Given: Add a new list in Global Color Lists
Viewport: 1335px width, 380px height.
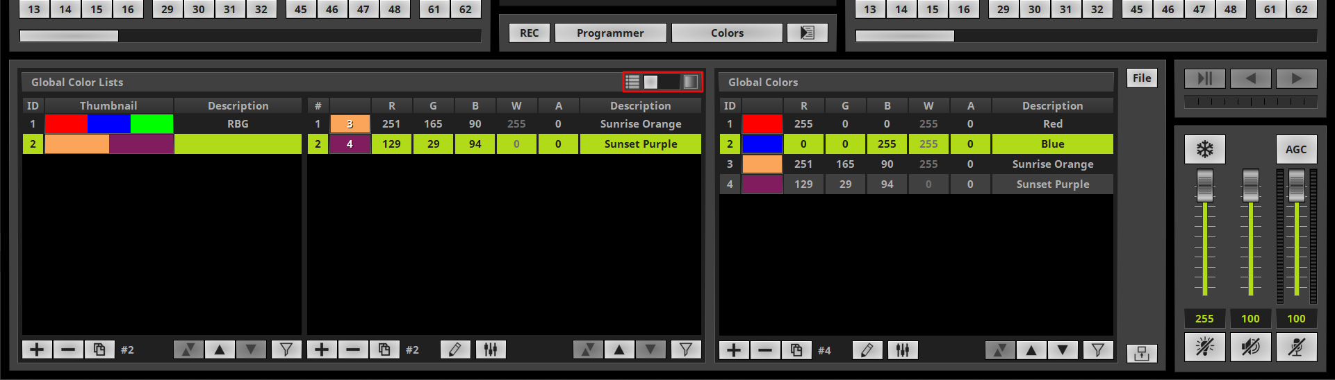Looking at the screenshot, I should (x=37, y=349).
